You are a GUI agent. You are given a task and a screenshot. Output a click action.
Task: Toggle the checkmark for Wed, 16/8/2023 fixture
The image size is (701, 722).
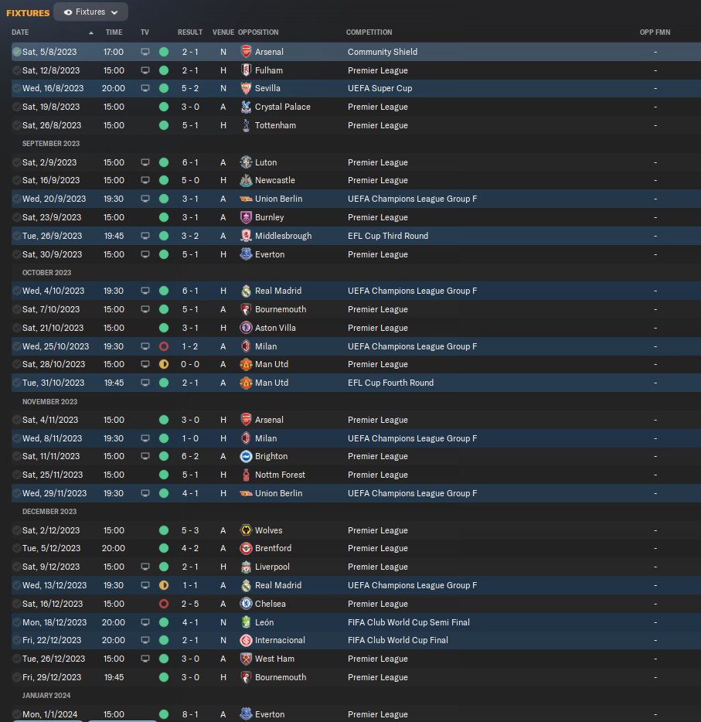tap(16, 88)
